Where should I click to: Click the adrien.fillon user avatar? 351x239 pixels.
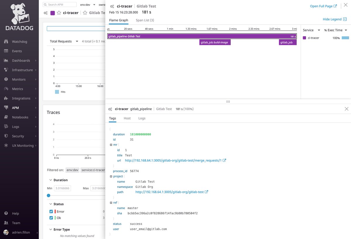pyautogui.click(x=6, y=232)
